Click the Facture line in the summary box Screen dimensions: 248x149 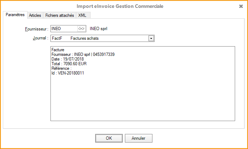pos(58,50)
